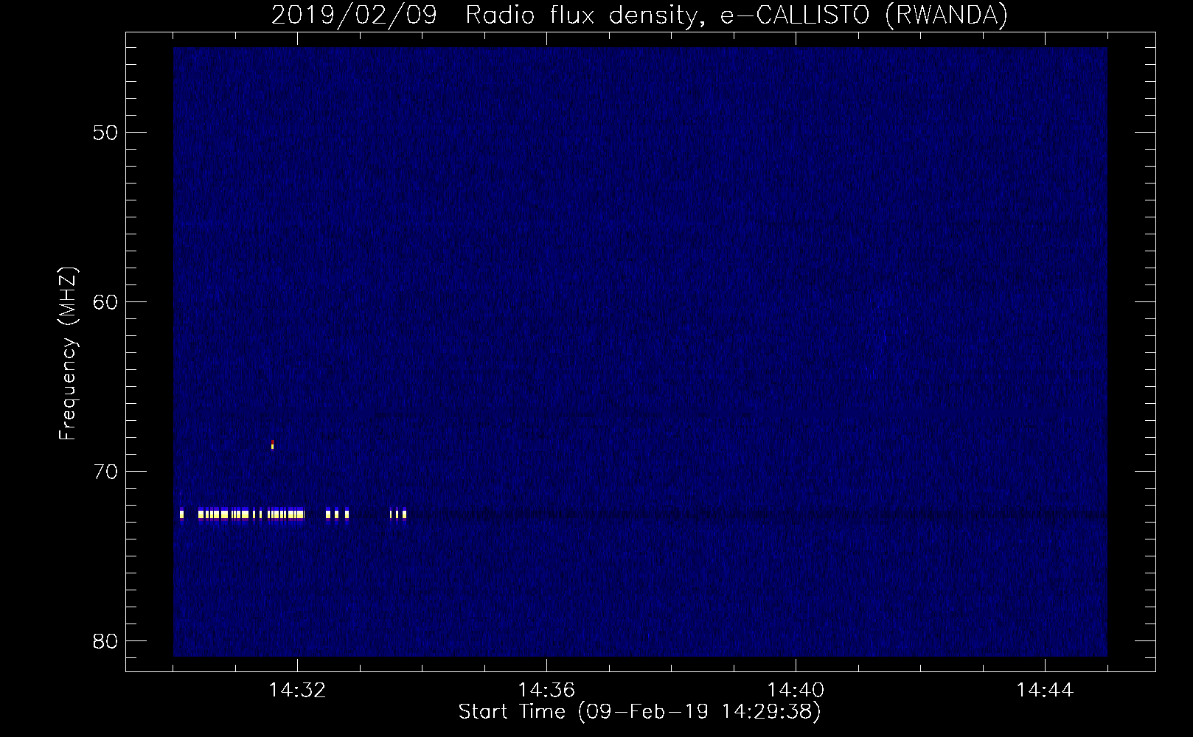Click the 14:44 time tick label

pos(1045,691)
